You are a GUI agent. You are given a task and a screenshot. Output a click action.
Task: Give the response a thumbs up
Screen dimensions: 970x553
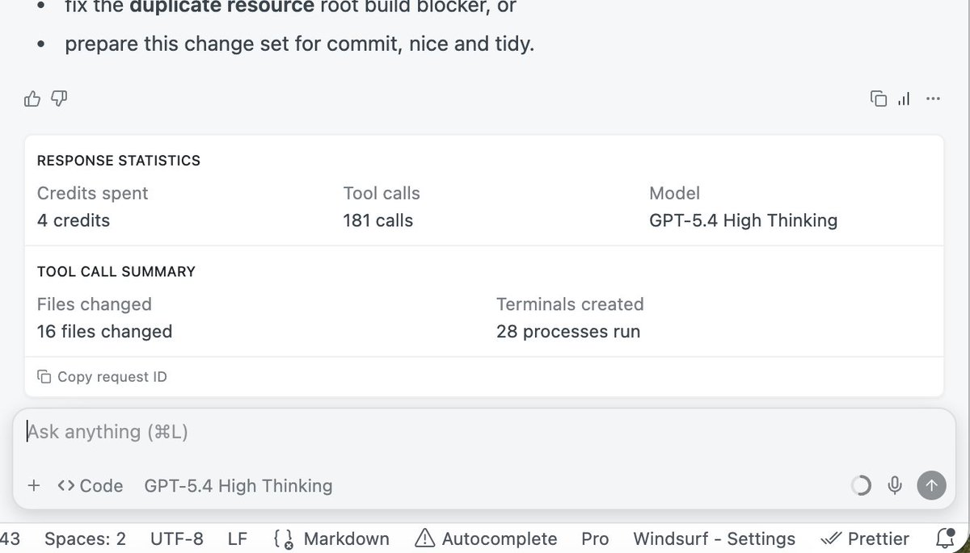(32, 99)
